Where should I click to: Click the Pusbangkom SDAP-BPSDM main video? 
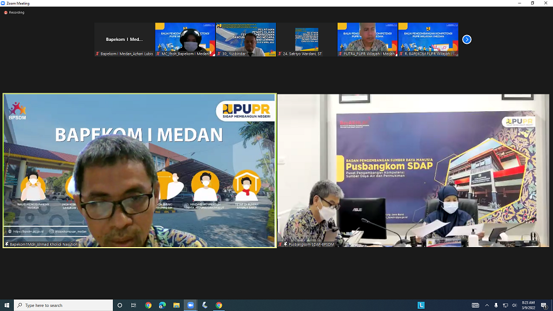point(414,170)
